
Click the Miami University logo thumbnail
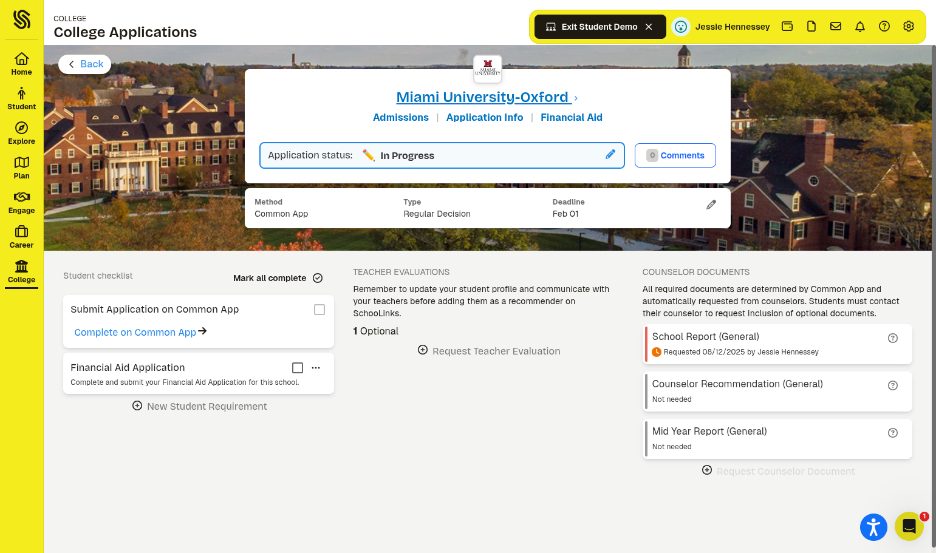(x=488, y=69)
